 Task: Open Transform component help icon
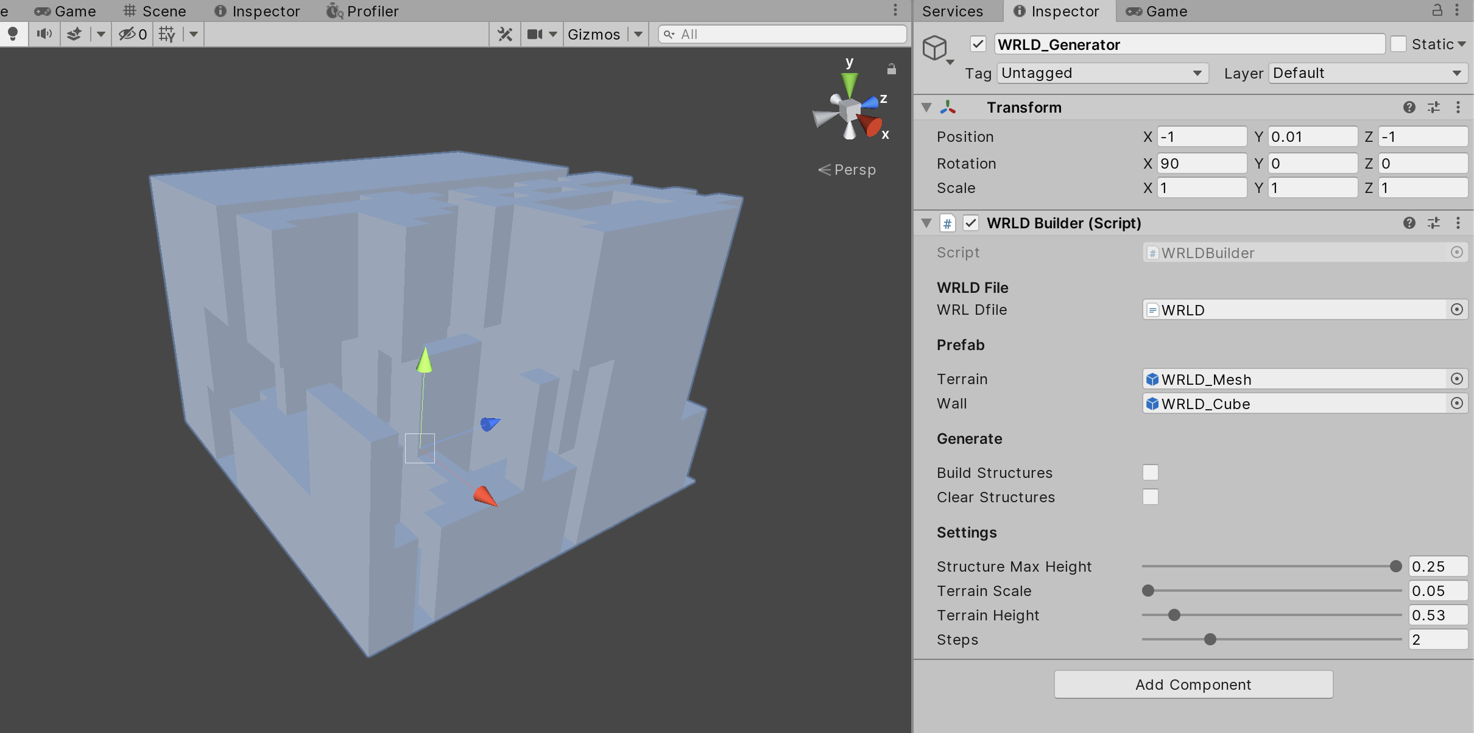[1409, 108]
